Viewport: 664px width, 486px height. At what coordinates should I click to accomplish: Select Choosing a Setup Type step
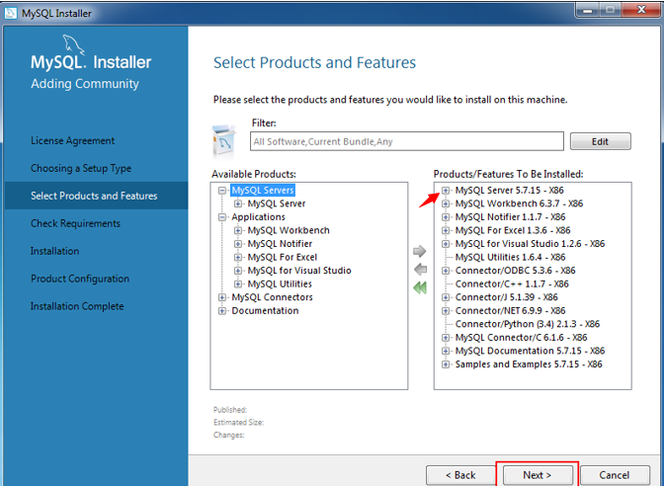pos(81,168)
